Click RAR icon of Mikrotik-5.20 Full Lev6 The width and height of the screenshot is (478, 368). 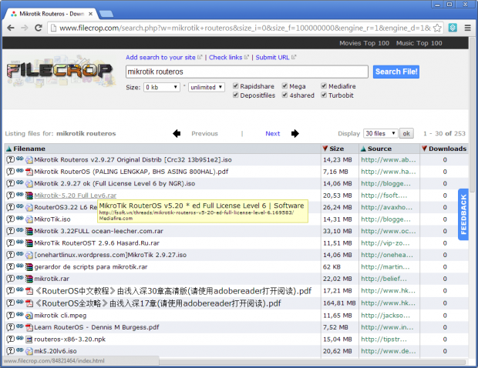click(29, 196)
